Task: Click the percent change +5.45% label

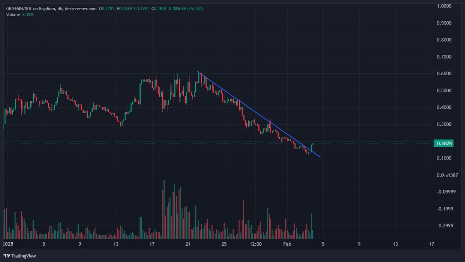Action: pos(195,8)
